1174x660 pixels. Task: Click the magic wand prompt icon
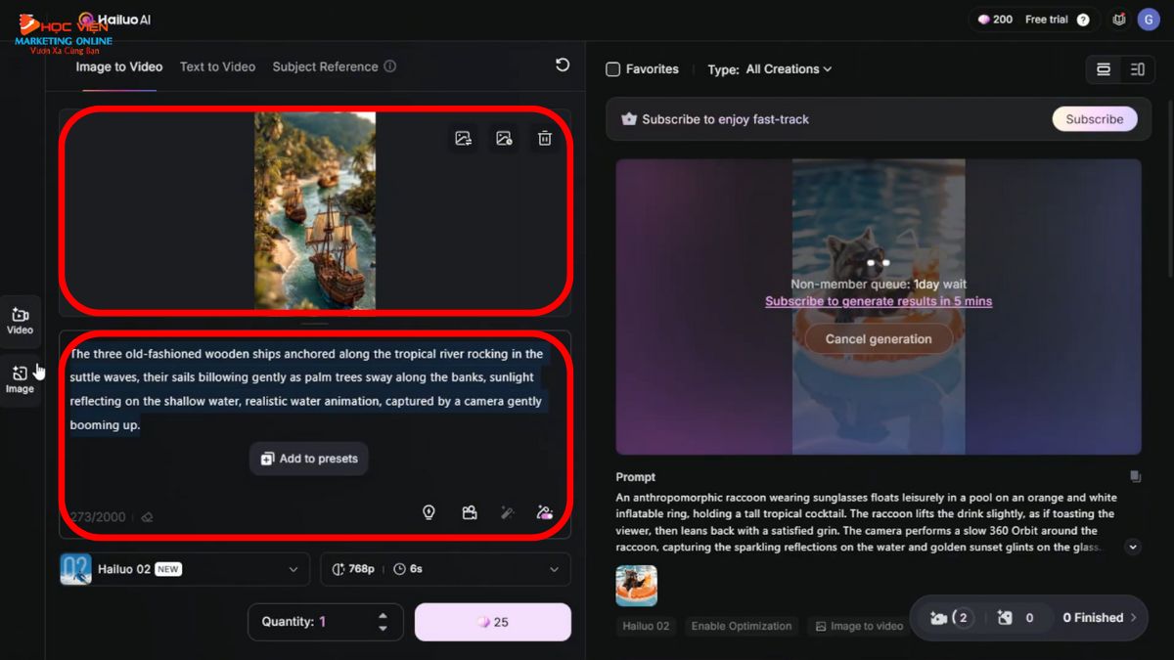pos(507,512)
